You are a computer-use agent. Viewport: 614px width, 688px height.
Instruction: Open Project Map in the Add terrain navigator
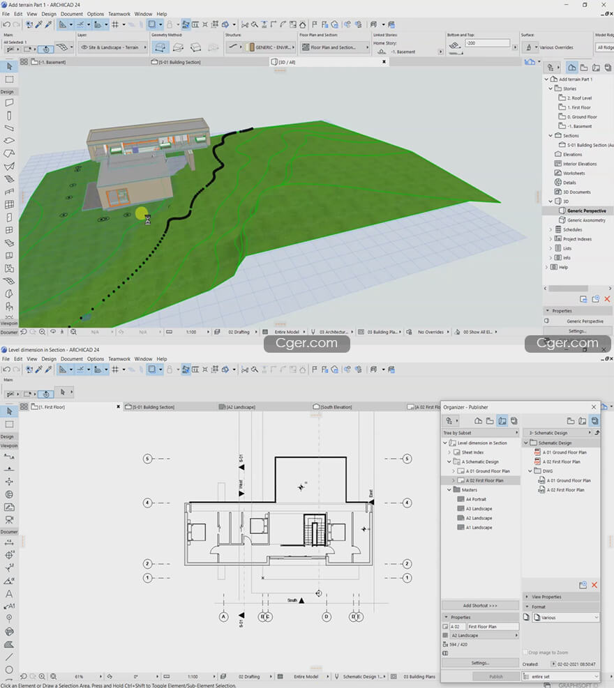point(572,68)
